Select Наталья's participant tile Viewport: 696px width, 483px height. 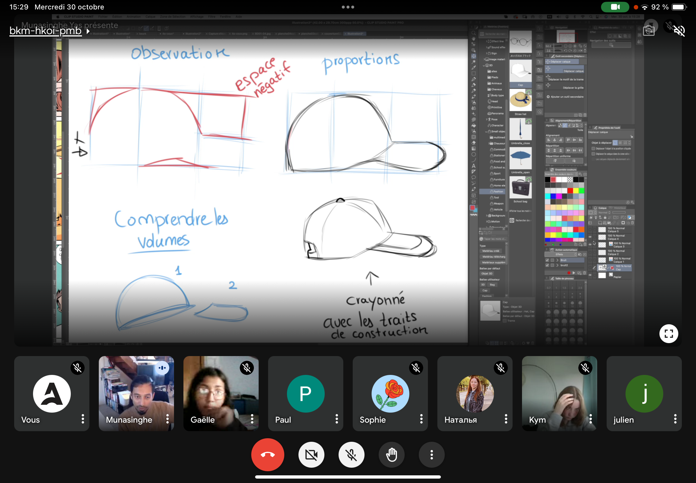coord(475,393)
